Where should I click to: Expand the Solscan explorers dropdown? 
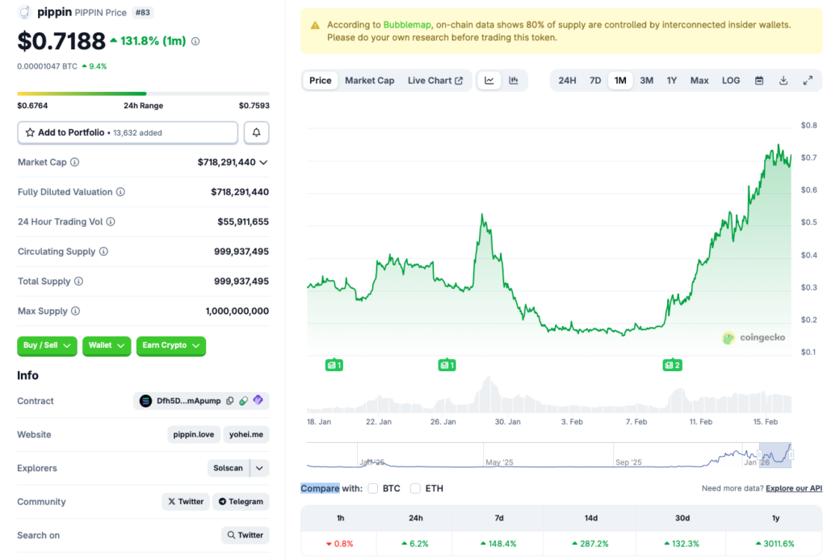pos(259,468)
